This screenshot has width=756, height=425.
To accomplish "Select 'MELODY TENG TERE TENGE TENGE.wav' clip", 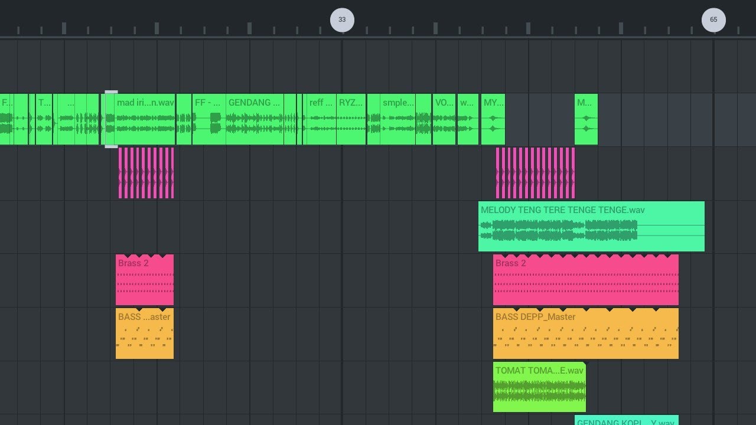I will click(x=591, y=227).
